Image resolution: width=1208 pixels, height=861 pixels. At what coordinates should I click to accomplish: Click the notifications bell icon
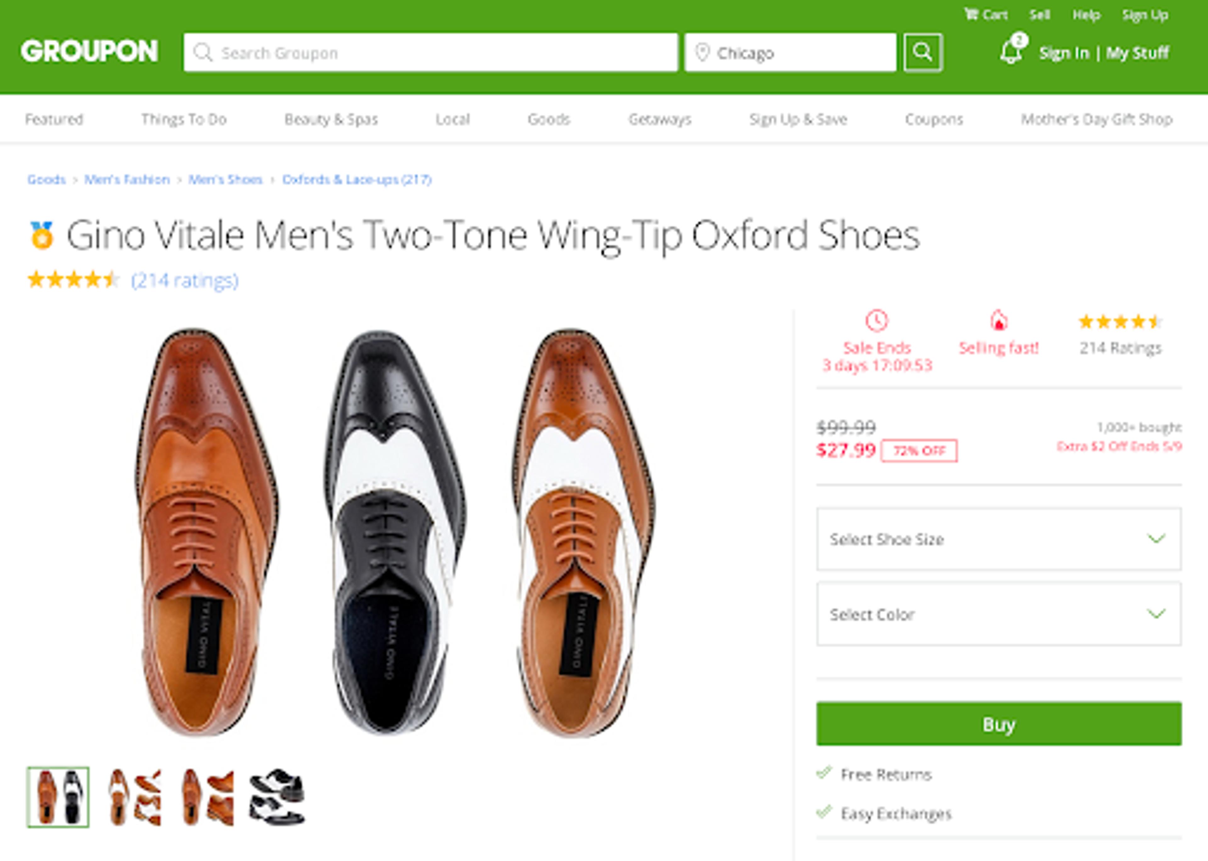pos(1010,52)
